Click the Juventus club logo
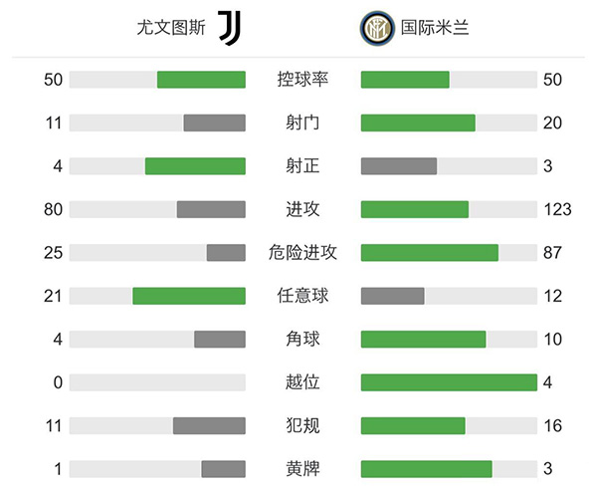The height and width of the screenshot is (489, 597). 230,28
